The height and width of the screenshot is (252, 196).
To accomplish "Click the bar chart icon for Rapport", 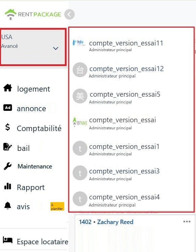I will point(8,186).
